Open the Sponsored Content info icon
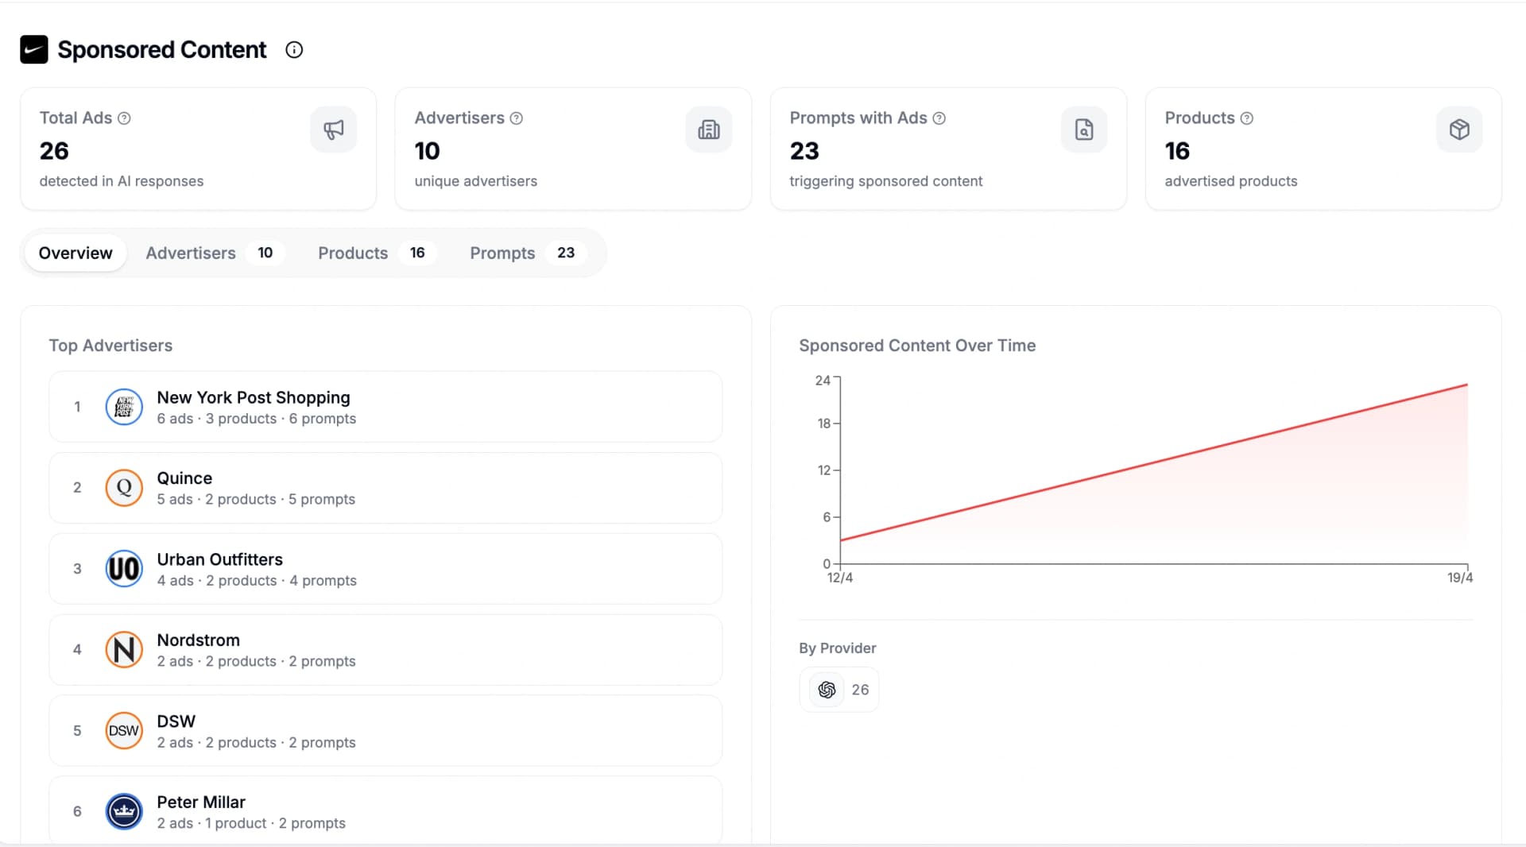 point(294,50)
